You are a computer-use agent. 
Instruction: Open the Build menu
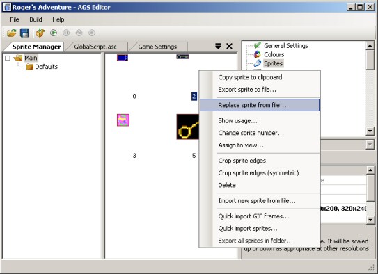pyautogui.click(x=36, y=19)
